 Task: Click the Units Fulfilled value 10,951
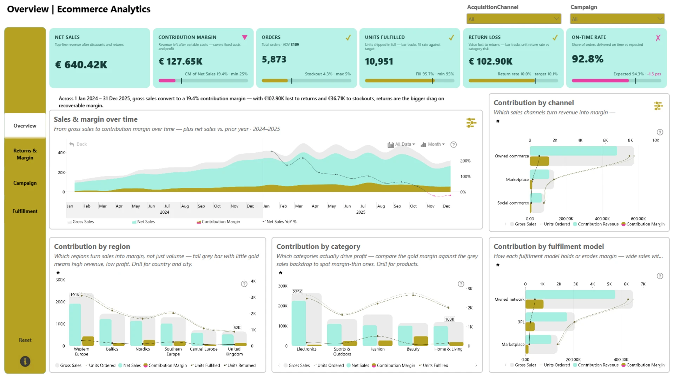379,61
